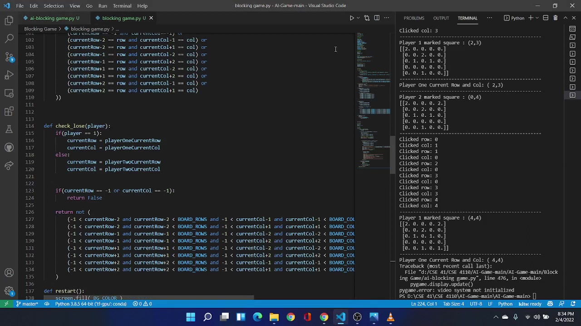
Task: Switch to the PROBLEMS tab
Action: (414, 18)
